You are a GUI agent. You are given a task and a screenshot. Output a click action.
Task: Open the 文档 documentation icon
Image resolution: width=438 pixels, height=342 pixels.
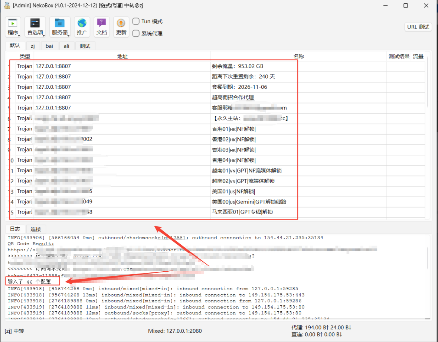point(101,23)
